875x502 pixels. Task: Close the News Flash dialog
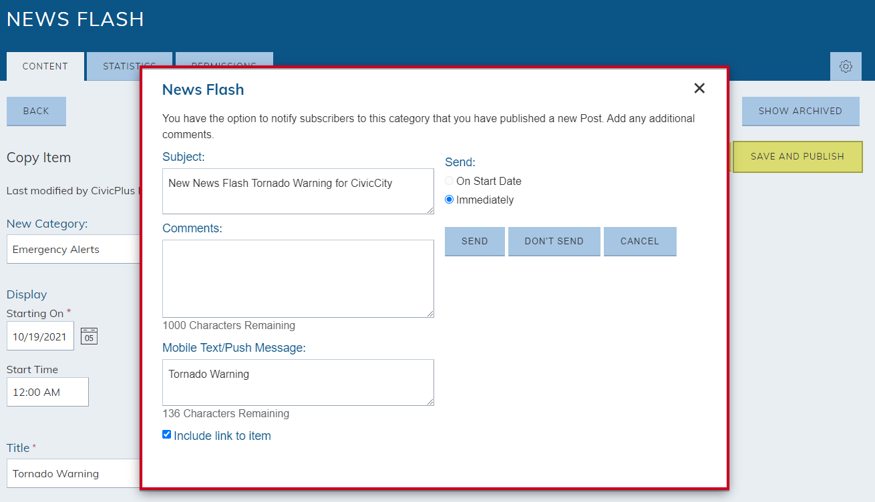tap(699, 88)
